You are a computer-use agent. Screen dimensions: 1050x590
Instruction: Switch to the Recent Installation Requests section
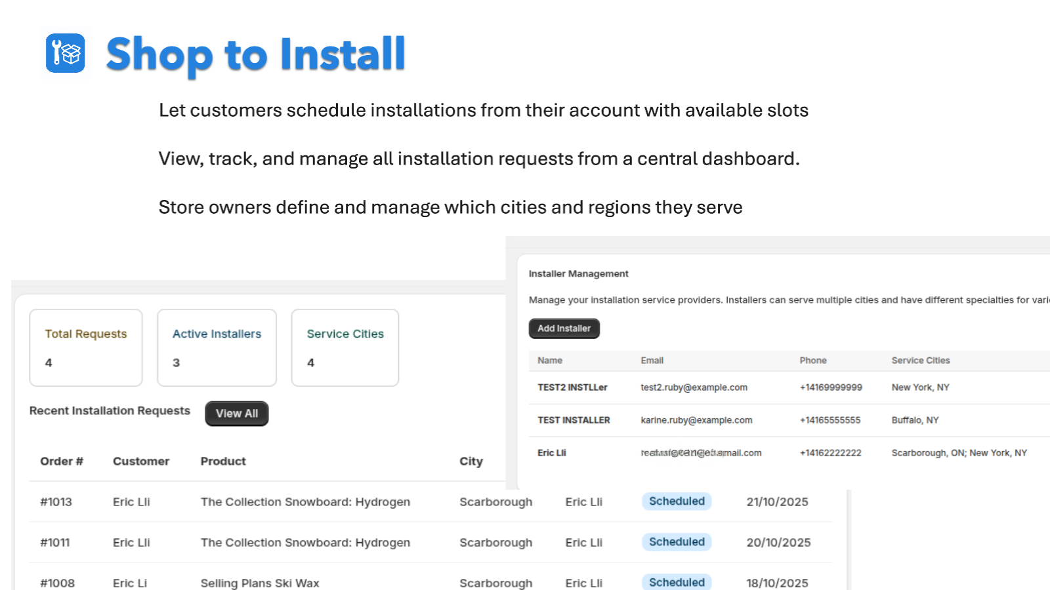(x=109, y=411)
